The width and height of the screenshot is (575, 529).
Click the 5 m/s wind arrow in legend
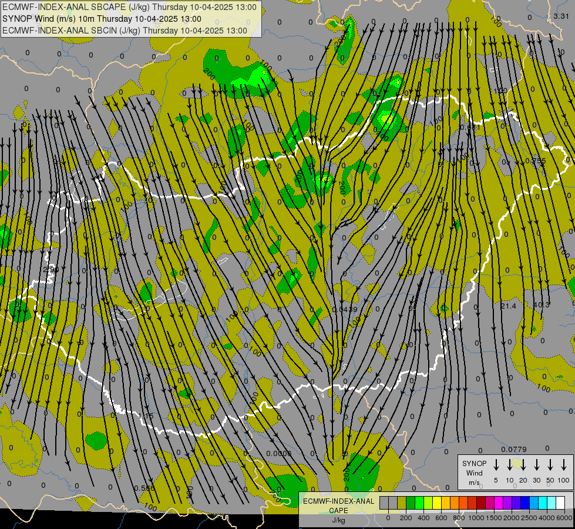tap(496, 465)
